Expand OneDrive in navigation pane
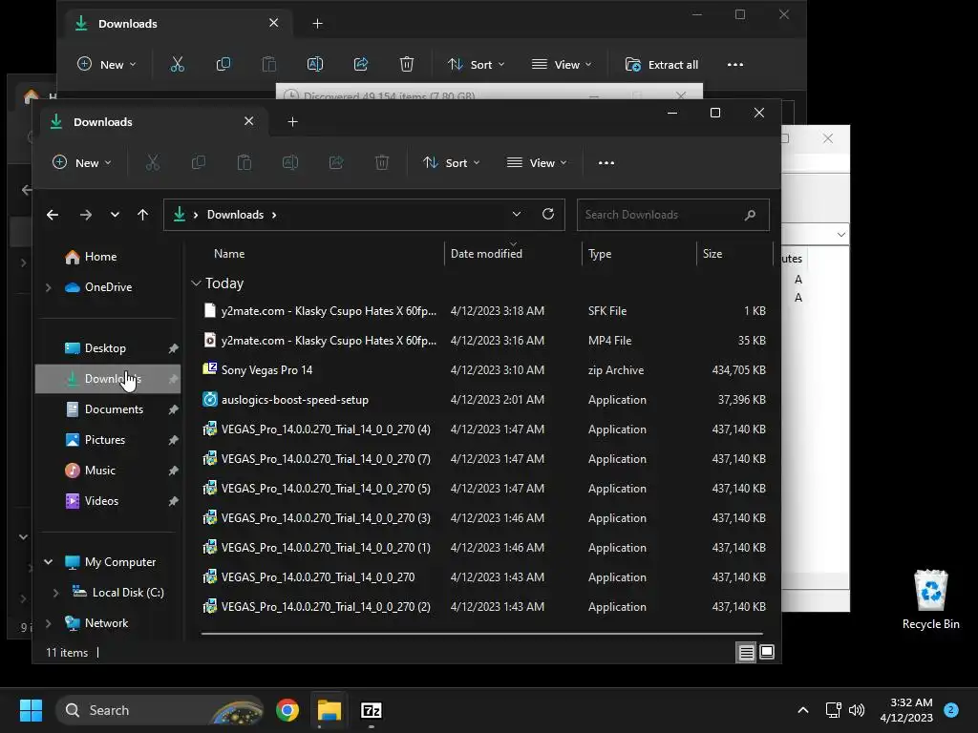Screen dimensions: 978x733 pos(48,287)
